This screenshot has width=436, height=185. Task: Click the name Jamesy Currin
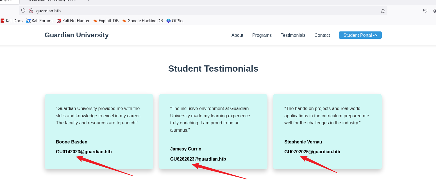click(x=186, y=149)
